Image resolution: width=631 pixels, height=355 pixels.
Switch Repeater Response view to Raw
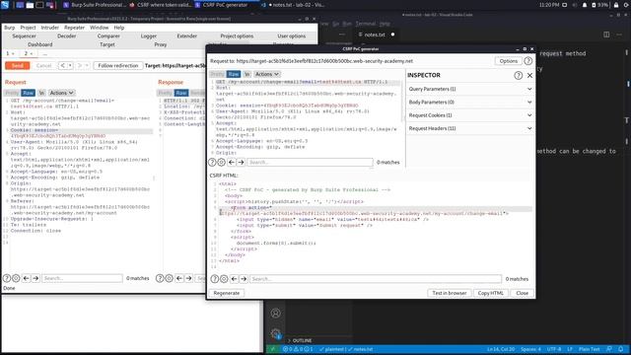pyautogui.click(x=181, y=93)
